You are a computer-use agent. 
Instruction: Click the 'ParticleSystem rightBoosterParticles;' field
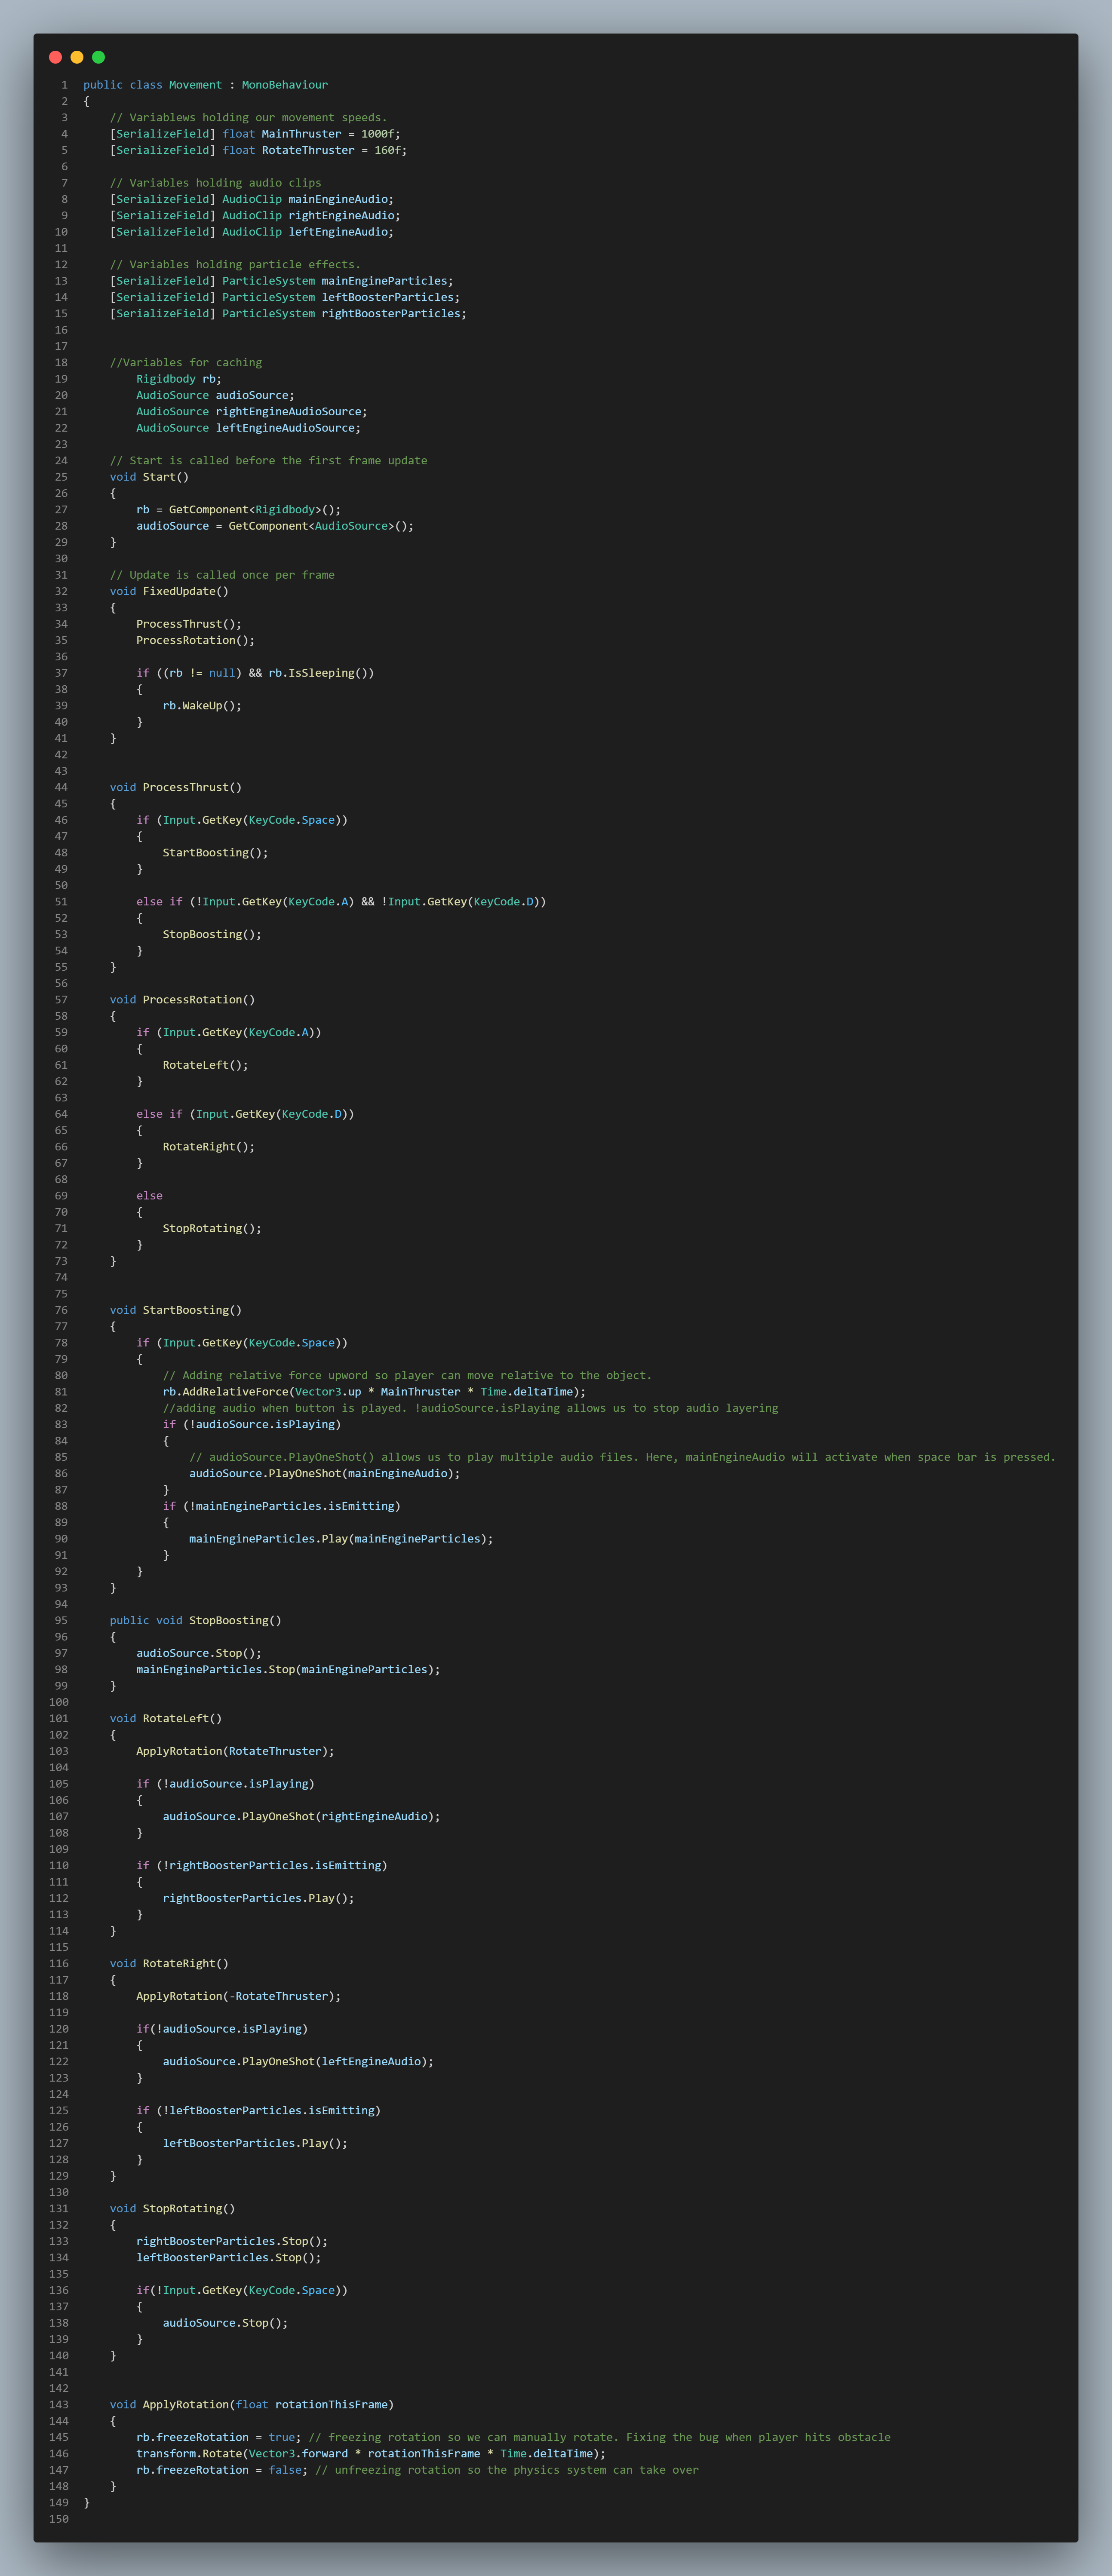pyautogui.click(x=288, y=314)
